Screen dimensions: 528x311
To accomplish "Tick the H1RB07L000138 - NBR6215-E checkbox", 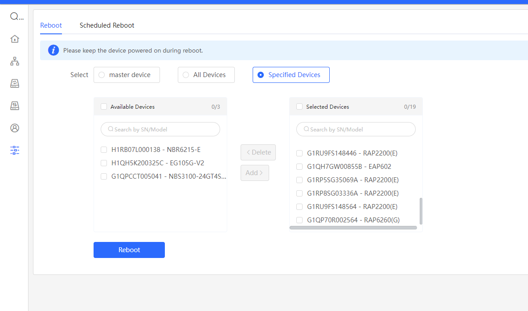I will click(104, 150).
